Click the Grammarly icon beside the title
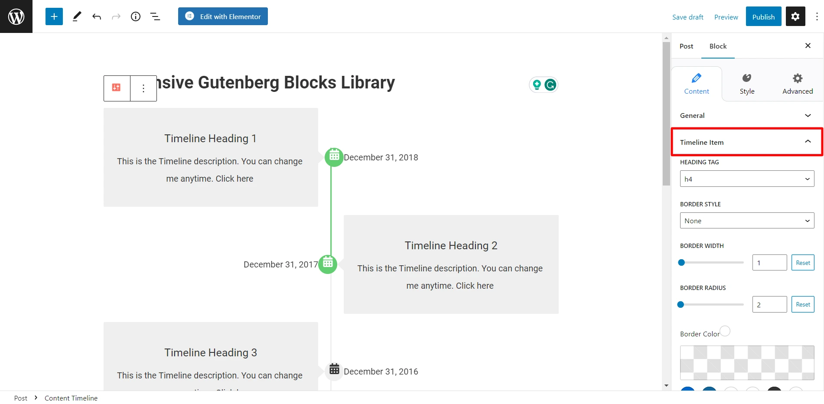 [x=550, y=85]
